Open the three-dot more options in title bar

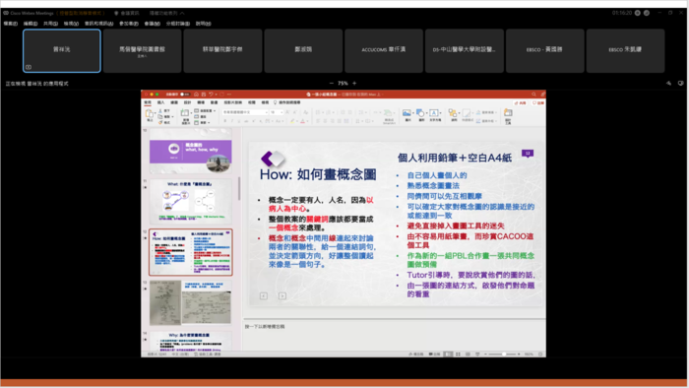point(229,94)
